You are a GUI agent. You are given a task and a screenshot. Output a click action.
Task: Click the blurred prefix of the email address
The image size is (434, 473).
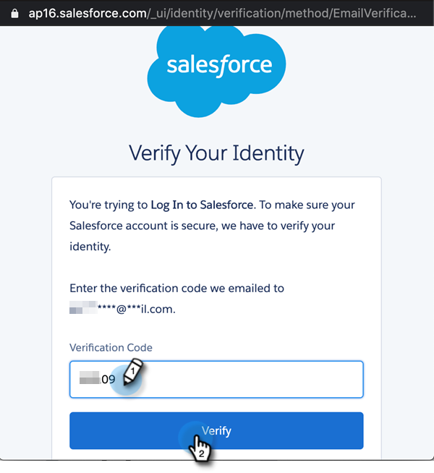82,310
